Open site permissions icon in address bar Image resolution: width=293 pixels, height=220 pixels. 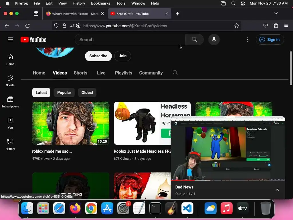pos(72,25)
